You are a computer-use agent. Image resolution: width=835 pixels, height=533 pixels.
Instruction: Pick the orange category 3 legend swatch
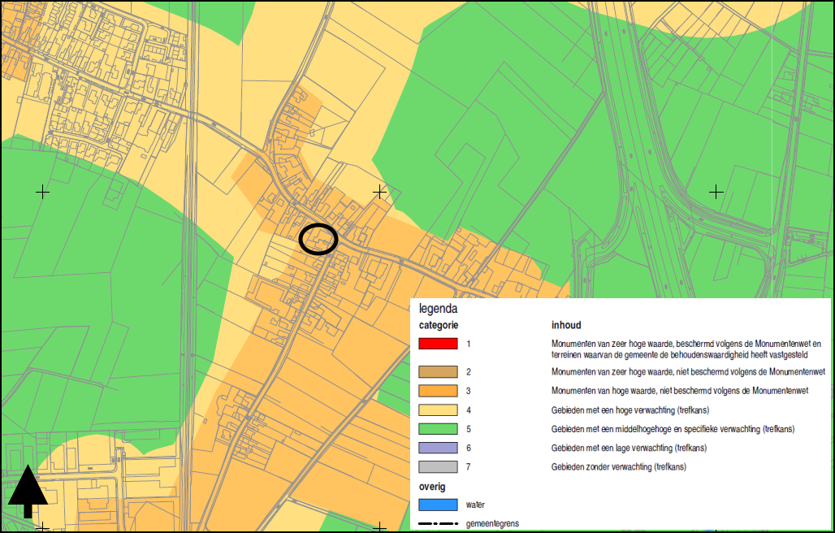click(x=438, y=391)
